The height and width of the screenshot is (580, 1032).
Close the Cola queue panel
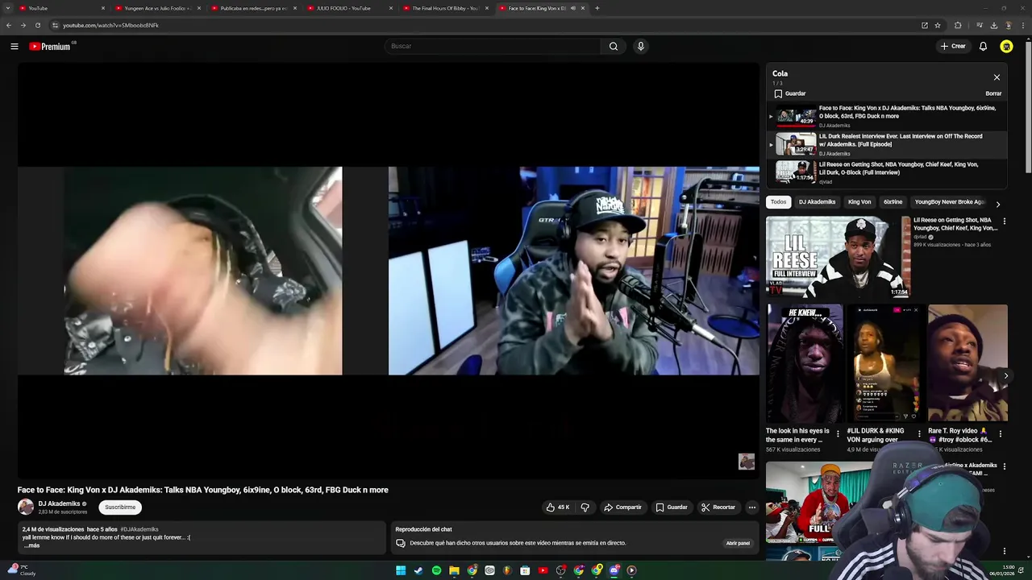(x=997, y=77)
